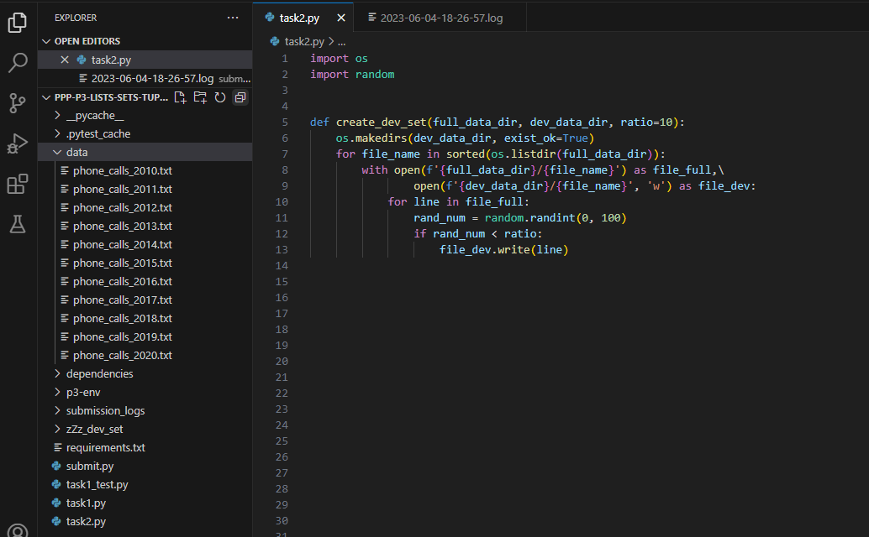The width and height of the screenshot is (869, 537).
Task: Switch to the 2023-06-04-18-26-57.log tab
Action: pyautogui.click(x=441, y=18)
